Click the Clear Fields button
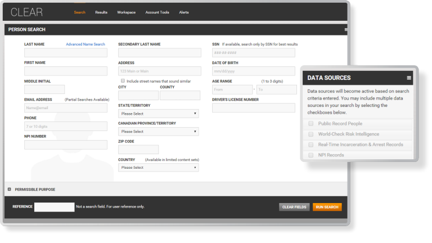This screenshot has width=432, height=243. point(294,207)
